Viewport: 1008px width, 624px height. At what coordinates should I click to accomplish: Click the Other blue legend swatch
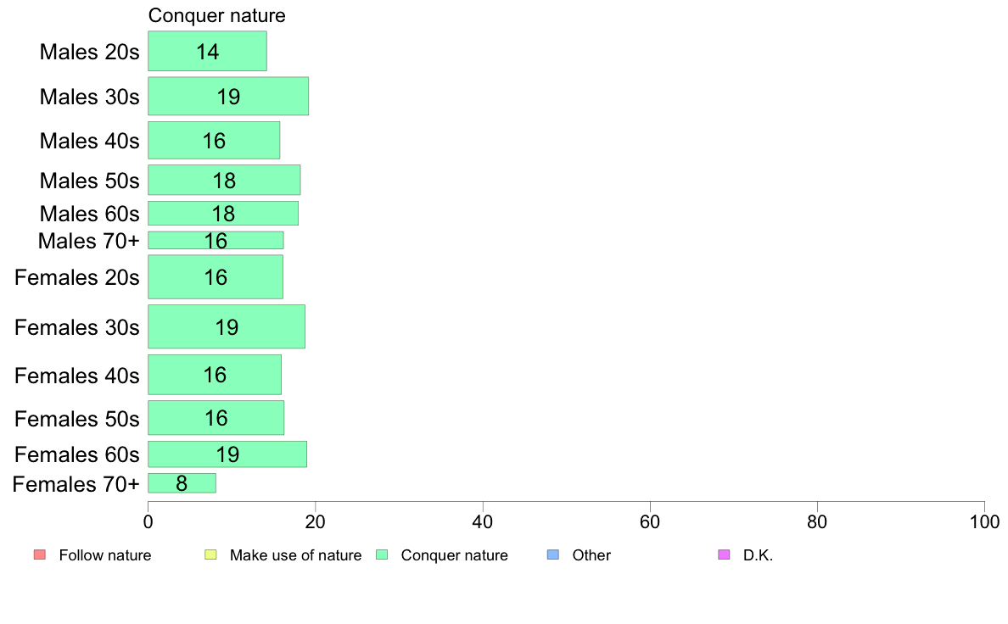tap(553, 554)
